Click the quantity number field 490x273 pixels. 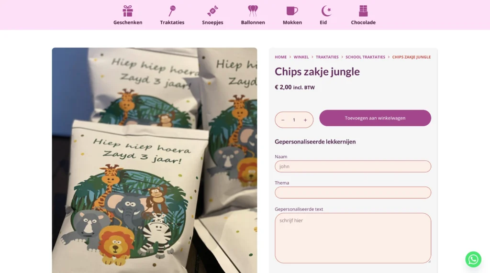(x=294, y=120)
